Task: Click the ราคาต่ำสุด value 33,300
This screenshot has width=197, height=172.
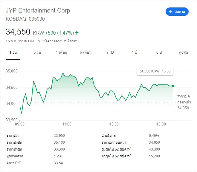Action: click(59, 149)
